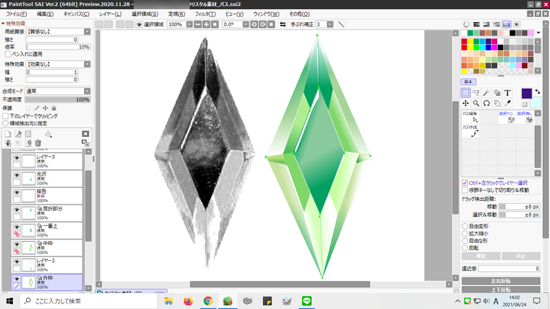
Task: Enable ペン入れに適用 checkbox
Action: click(8, 54)
